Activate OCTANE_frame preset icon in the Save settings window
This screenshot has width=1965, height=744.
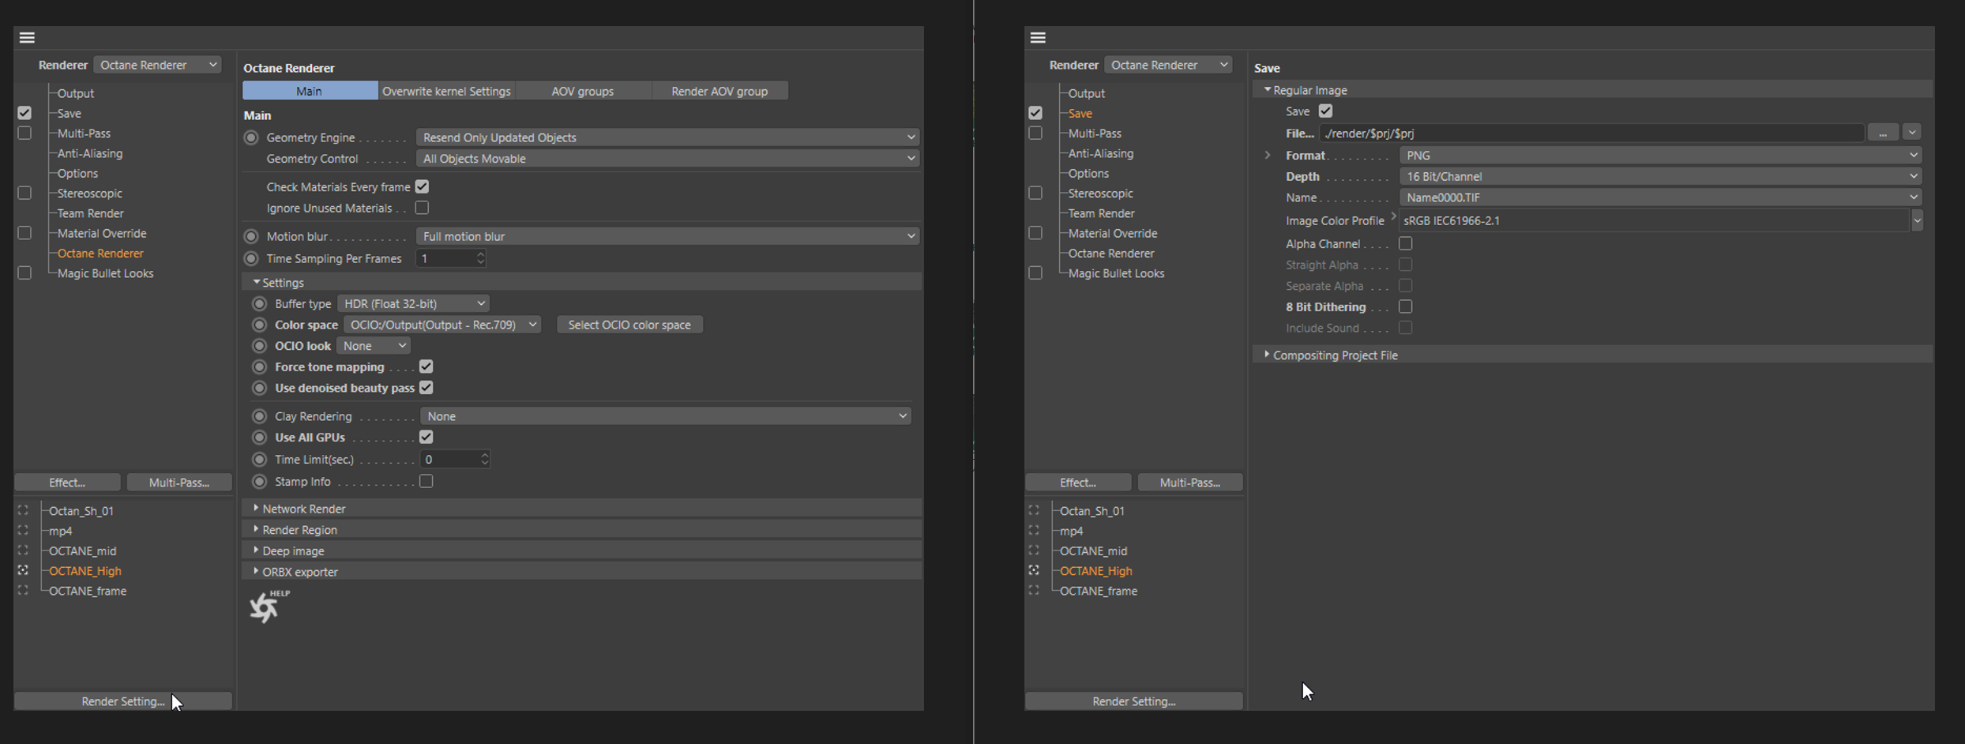1034,590
